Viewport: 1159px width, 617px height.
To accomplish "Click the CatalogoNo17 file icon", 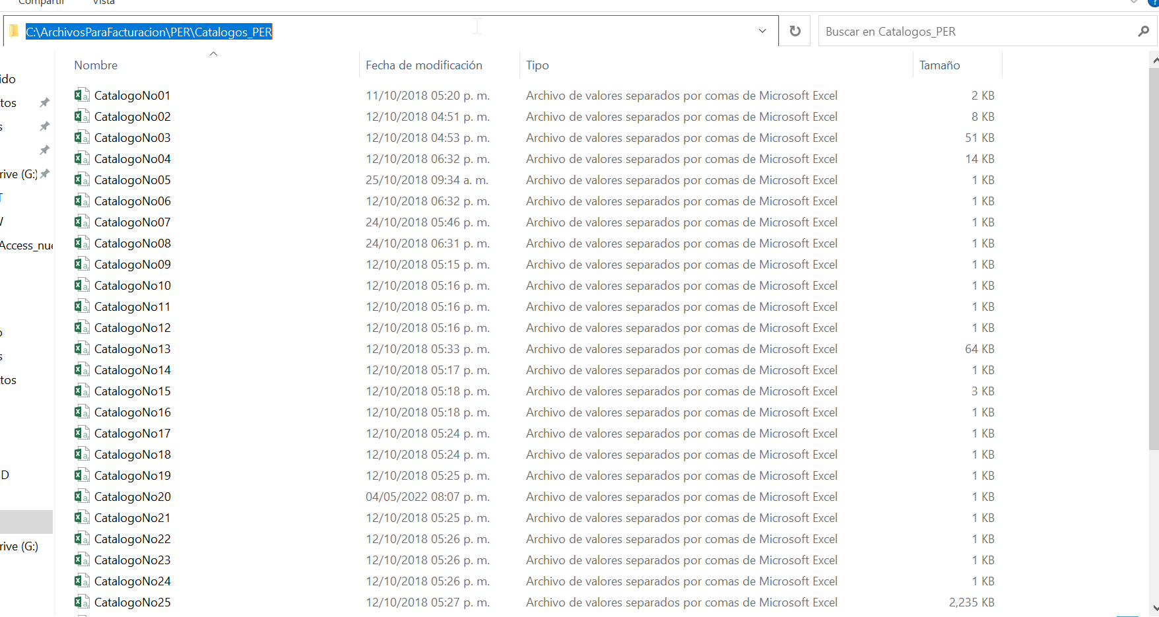I will click(82, 433).
